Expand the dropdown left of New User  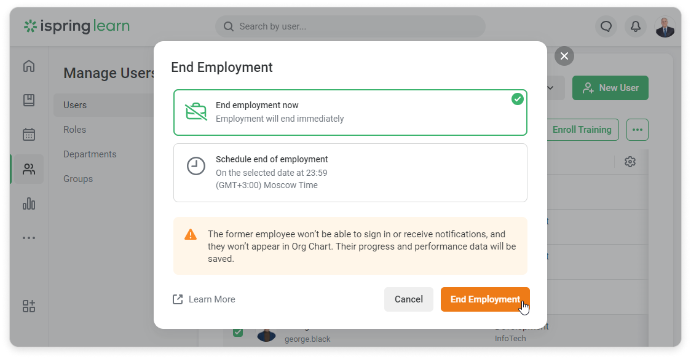coord(550,88)
